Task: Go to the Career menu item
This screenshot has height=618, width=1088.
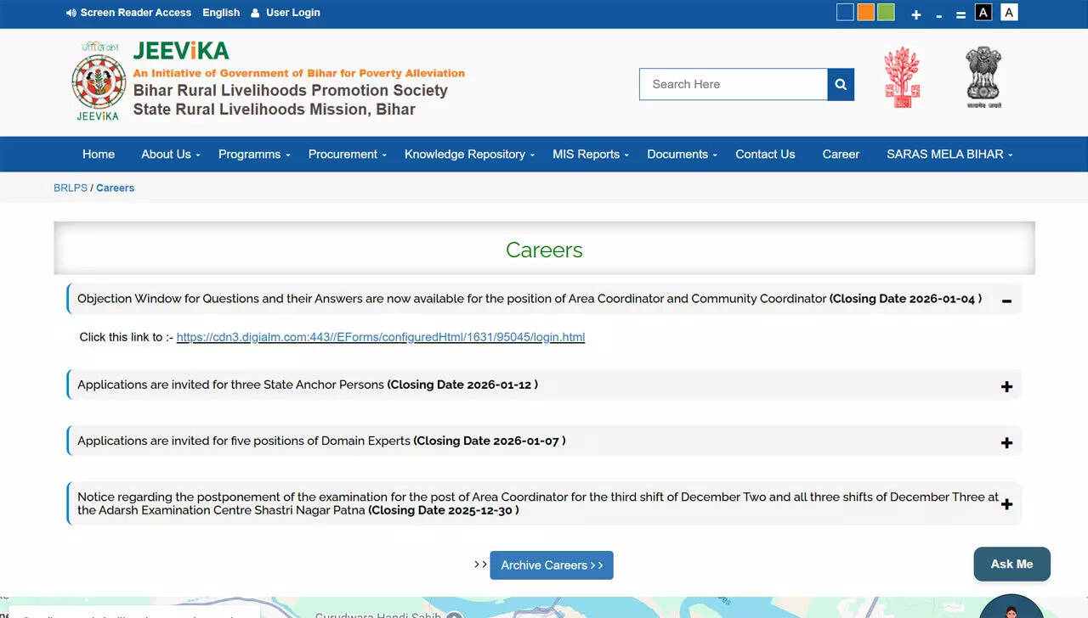Action: pyautogui.click(x=841, y=154)
